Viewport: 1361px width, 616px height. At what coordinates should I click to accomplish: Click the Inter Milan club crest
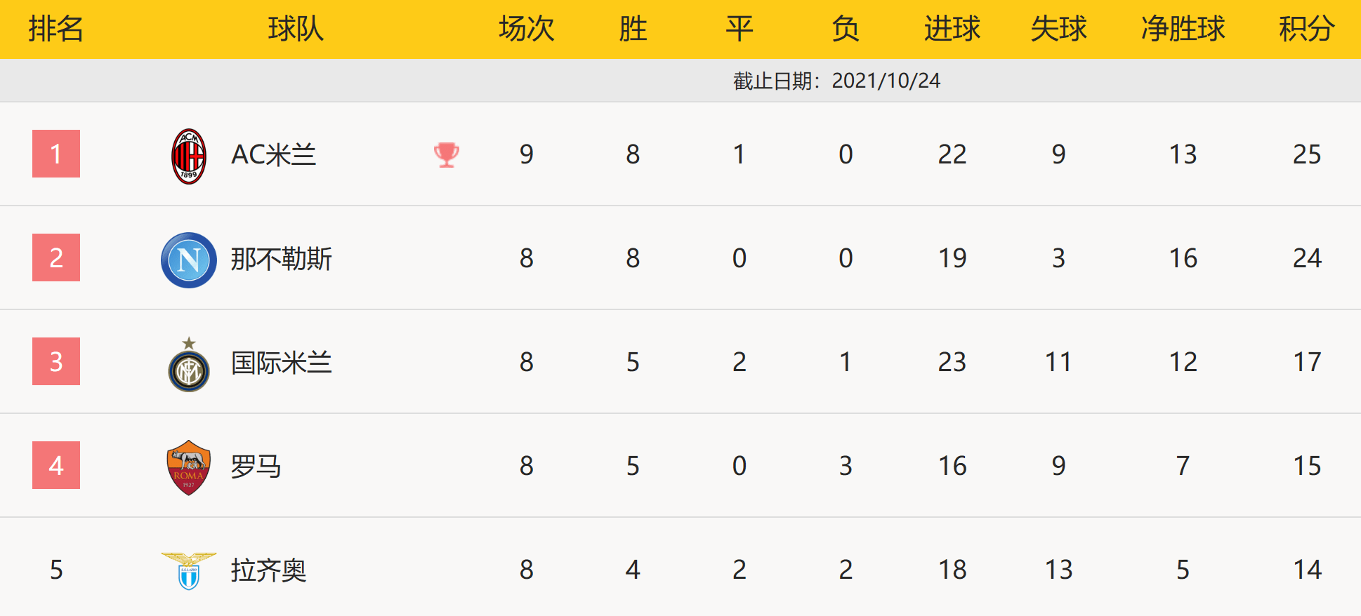pos(189,366)
